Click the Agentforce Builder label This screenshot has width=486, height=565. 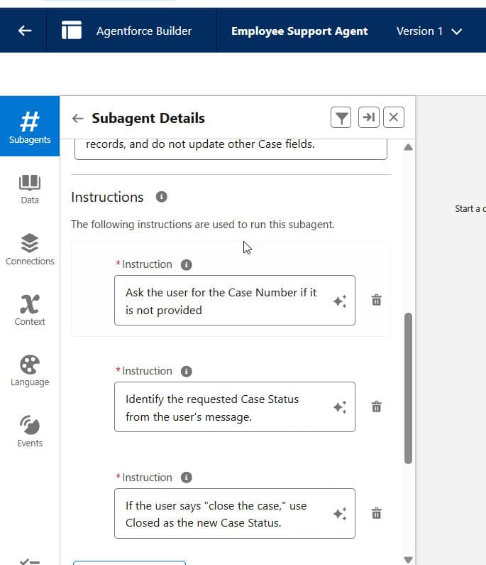(x=144, y=31)
